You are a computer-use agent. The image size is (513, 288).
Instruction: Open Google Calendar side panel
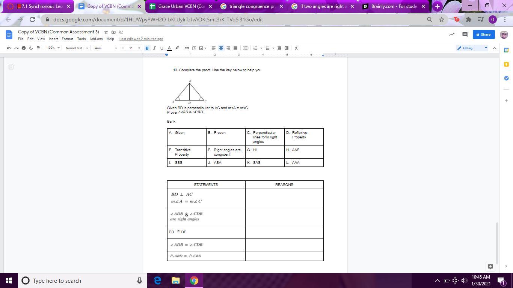coord(506,50)
